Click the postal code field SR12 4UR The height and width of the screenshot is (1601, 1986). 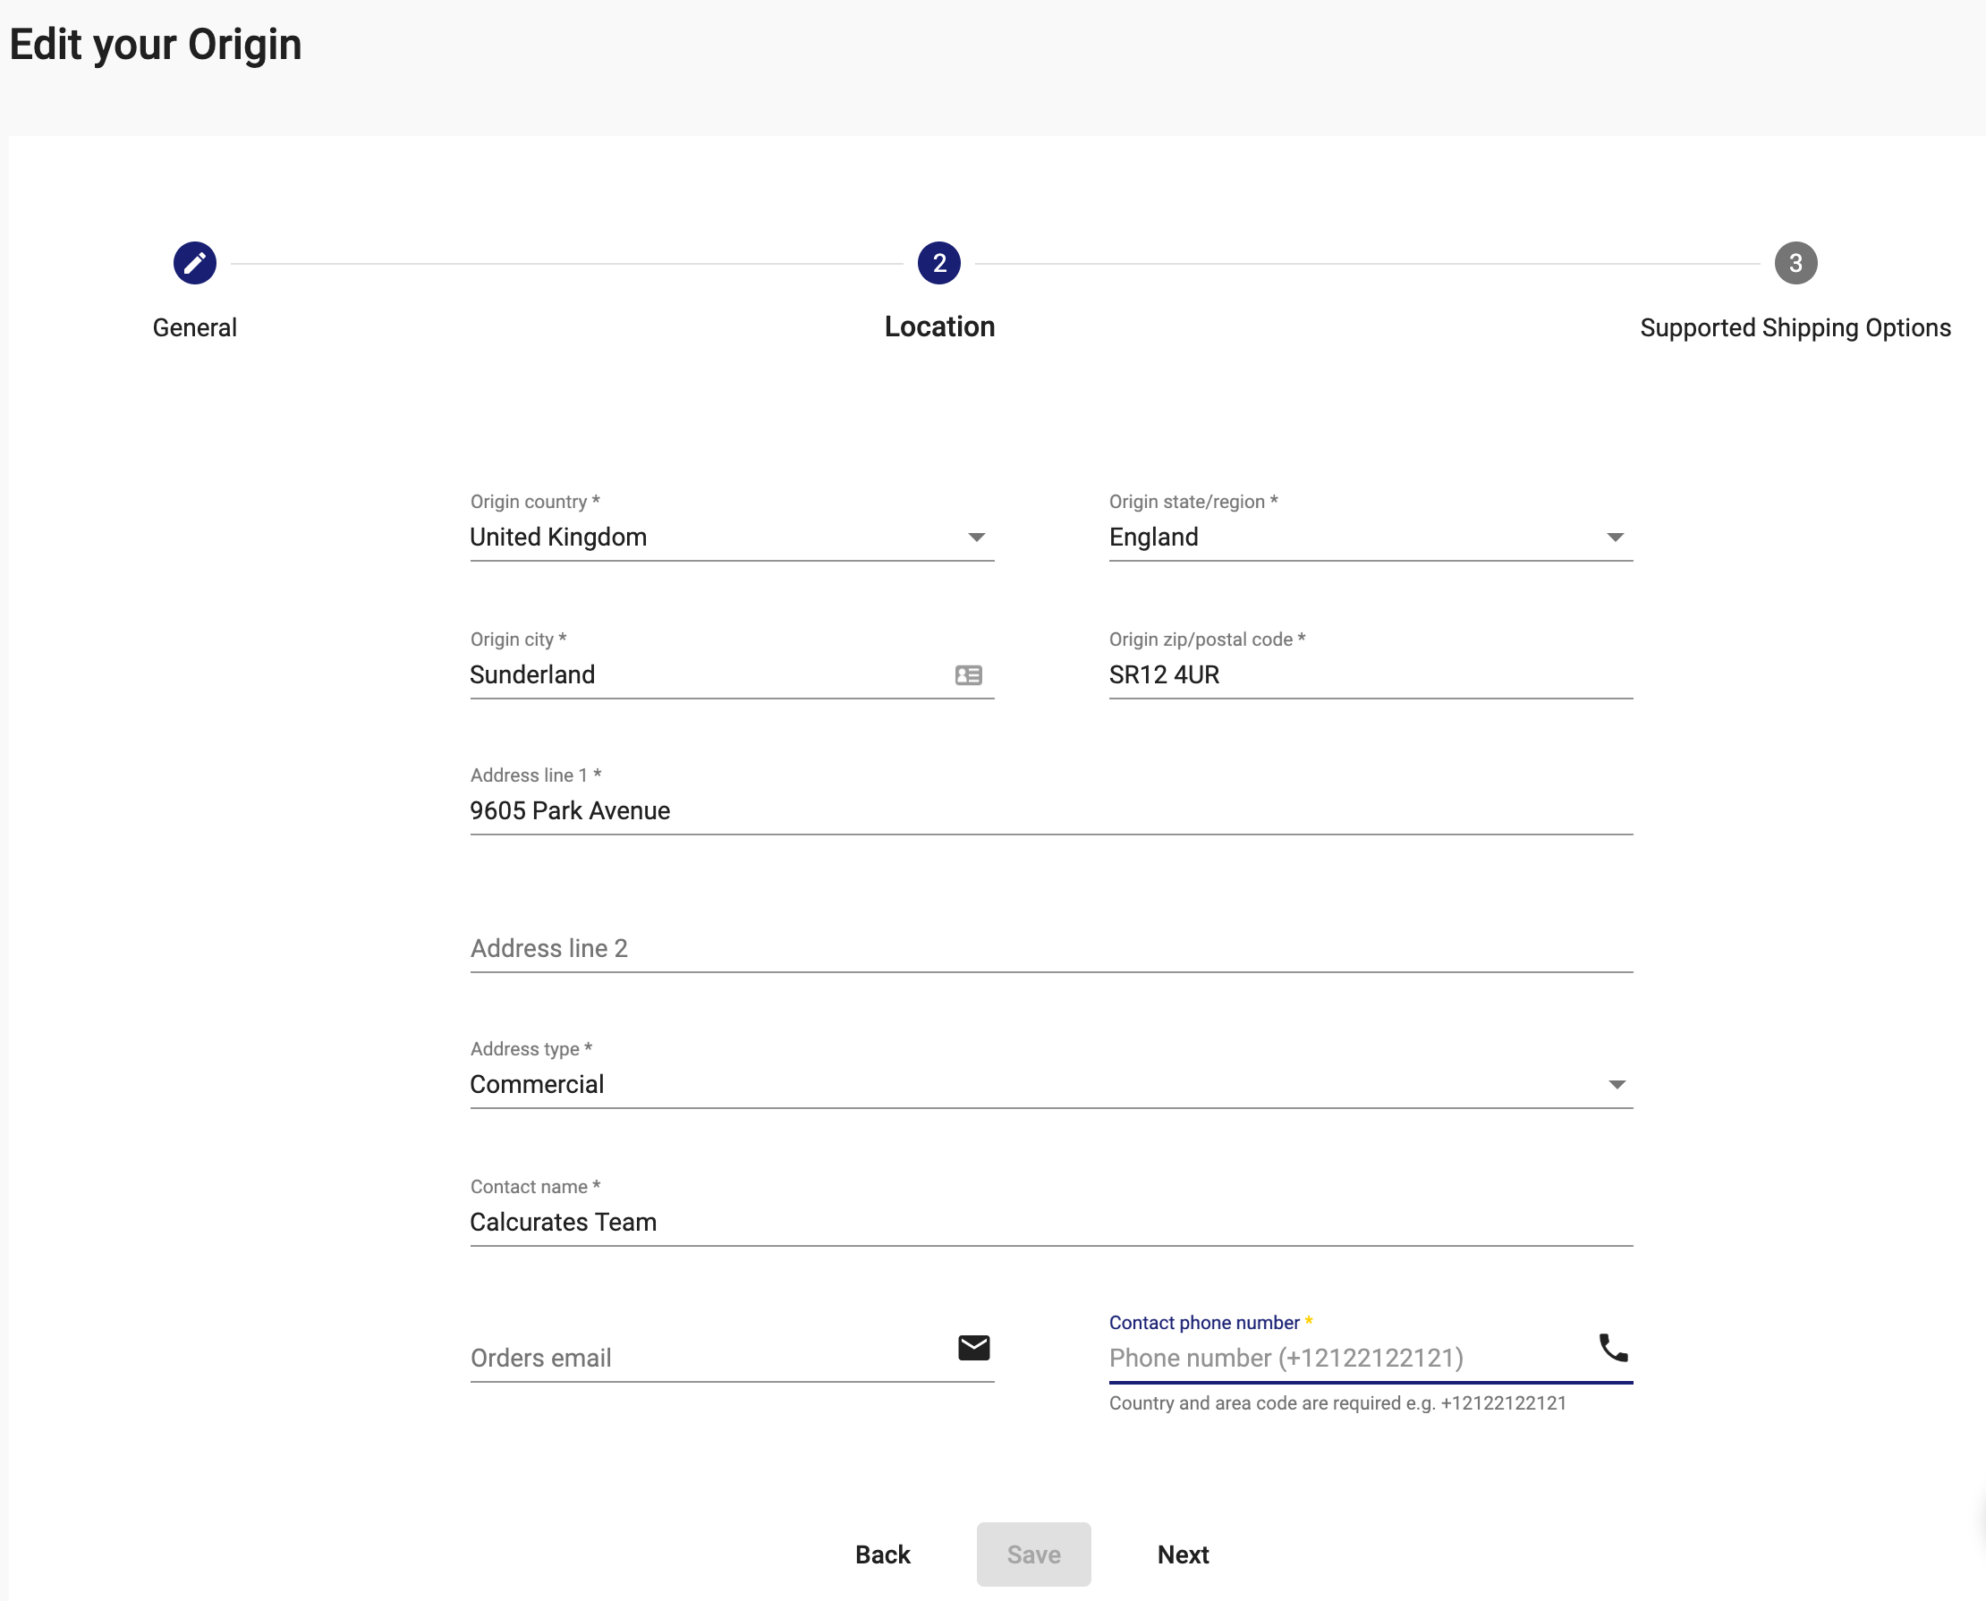(1371, 675)
